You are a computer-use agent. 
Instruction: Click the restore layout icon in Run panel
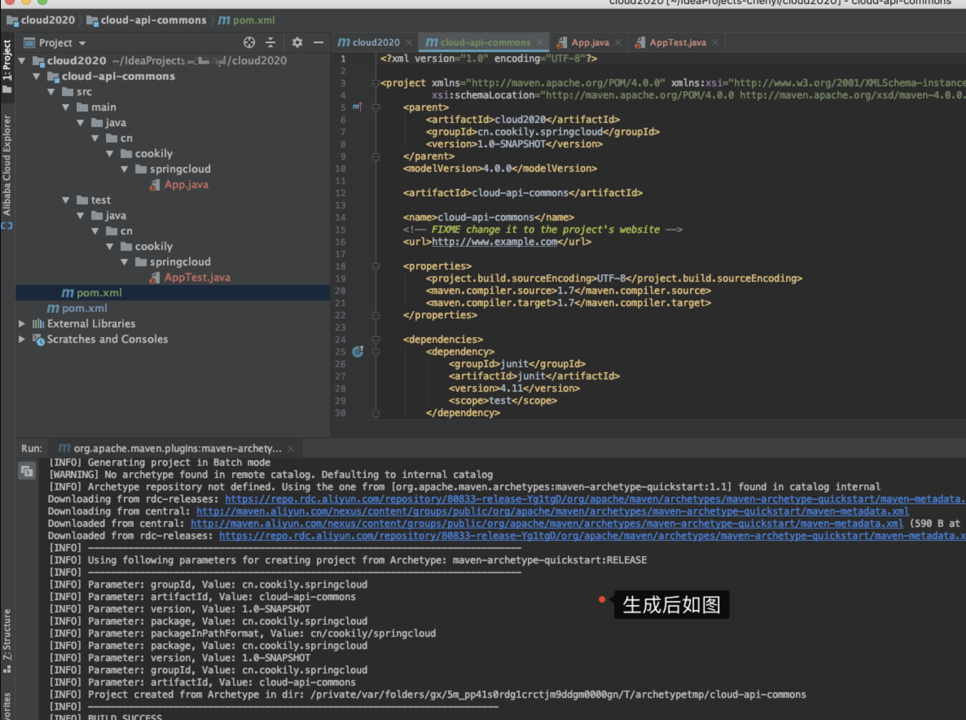click(x=27, y=471)
